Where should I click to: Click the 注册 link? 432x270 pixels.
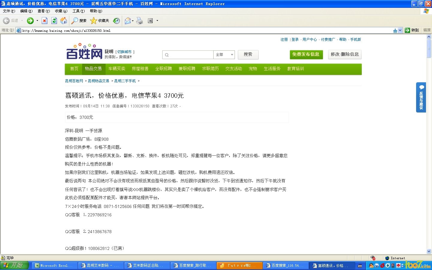click(x=284, y=40)
